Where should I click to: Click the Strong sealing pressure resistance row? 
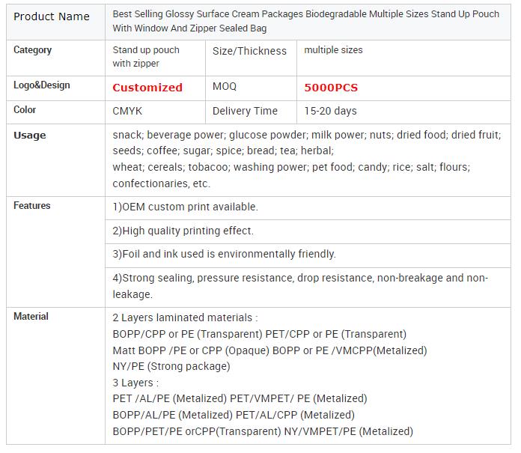[x=308, y=288]
